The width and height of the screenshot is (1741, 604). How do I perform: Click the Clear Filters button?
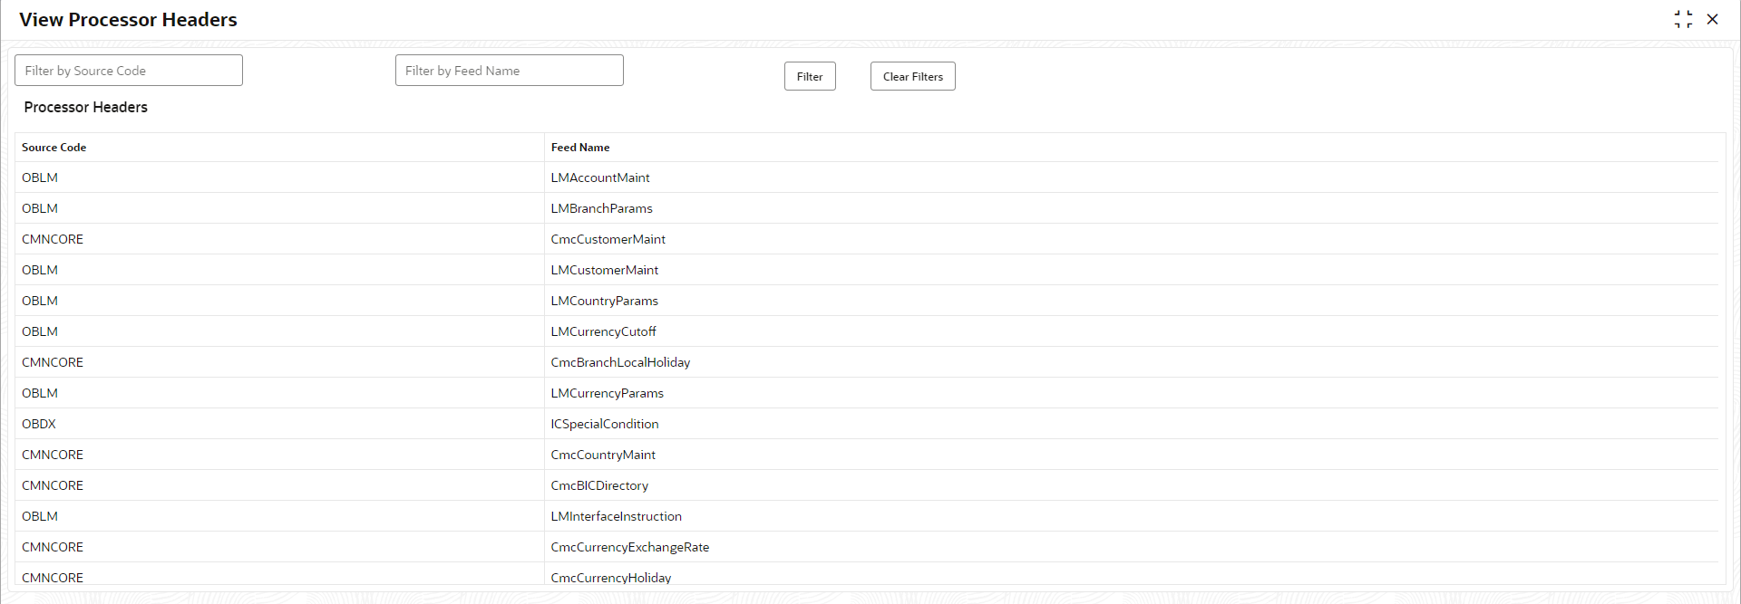pos(912,76)
